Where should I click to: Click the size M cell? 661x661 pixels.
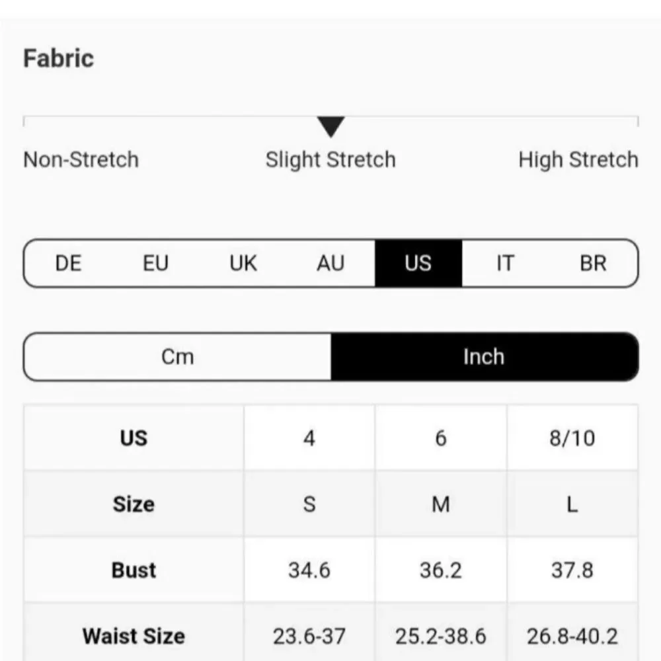point(441,504)
